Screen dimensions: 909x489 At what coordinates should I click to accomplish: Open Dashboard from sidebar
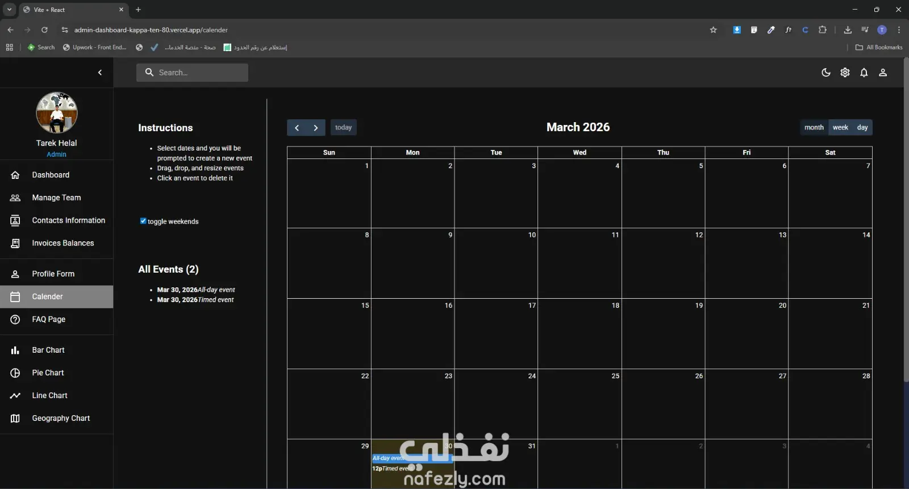tap(57, 175)
